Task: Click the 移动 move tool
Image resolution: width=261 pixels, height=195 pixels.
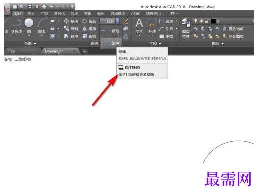Action: (x=71, y=21)
